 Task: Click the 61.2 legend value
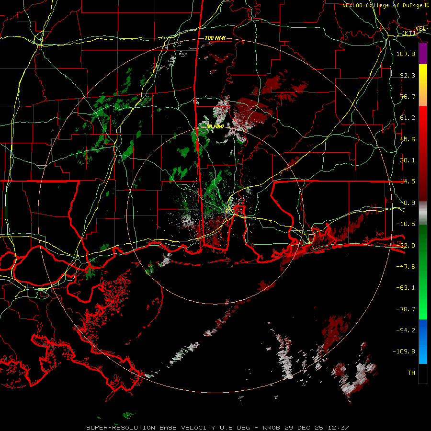click(408, 118)
